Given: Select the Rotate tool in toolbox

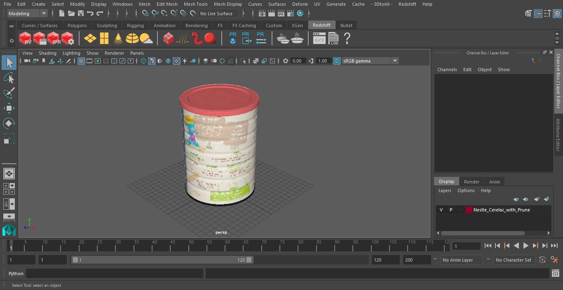Looking at the screenshot, I should [x=9, y=123].
